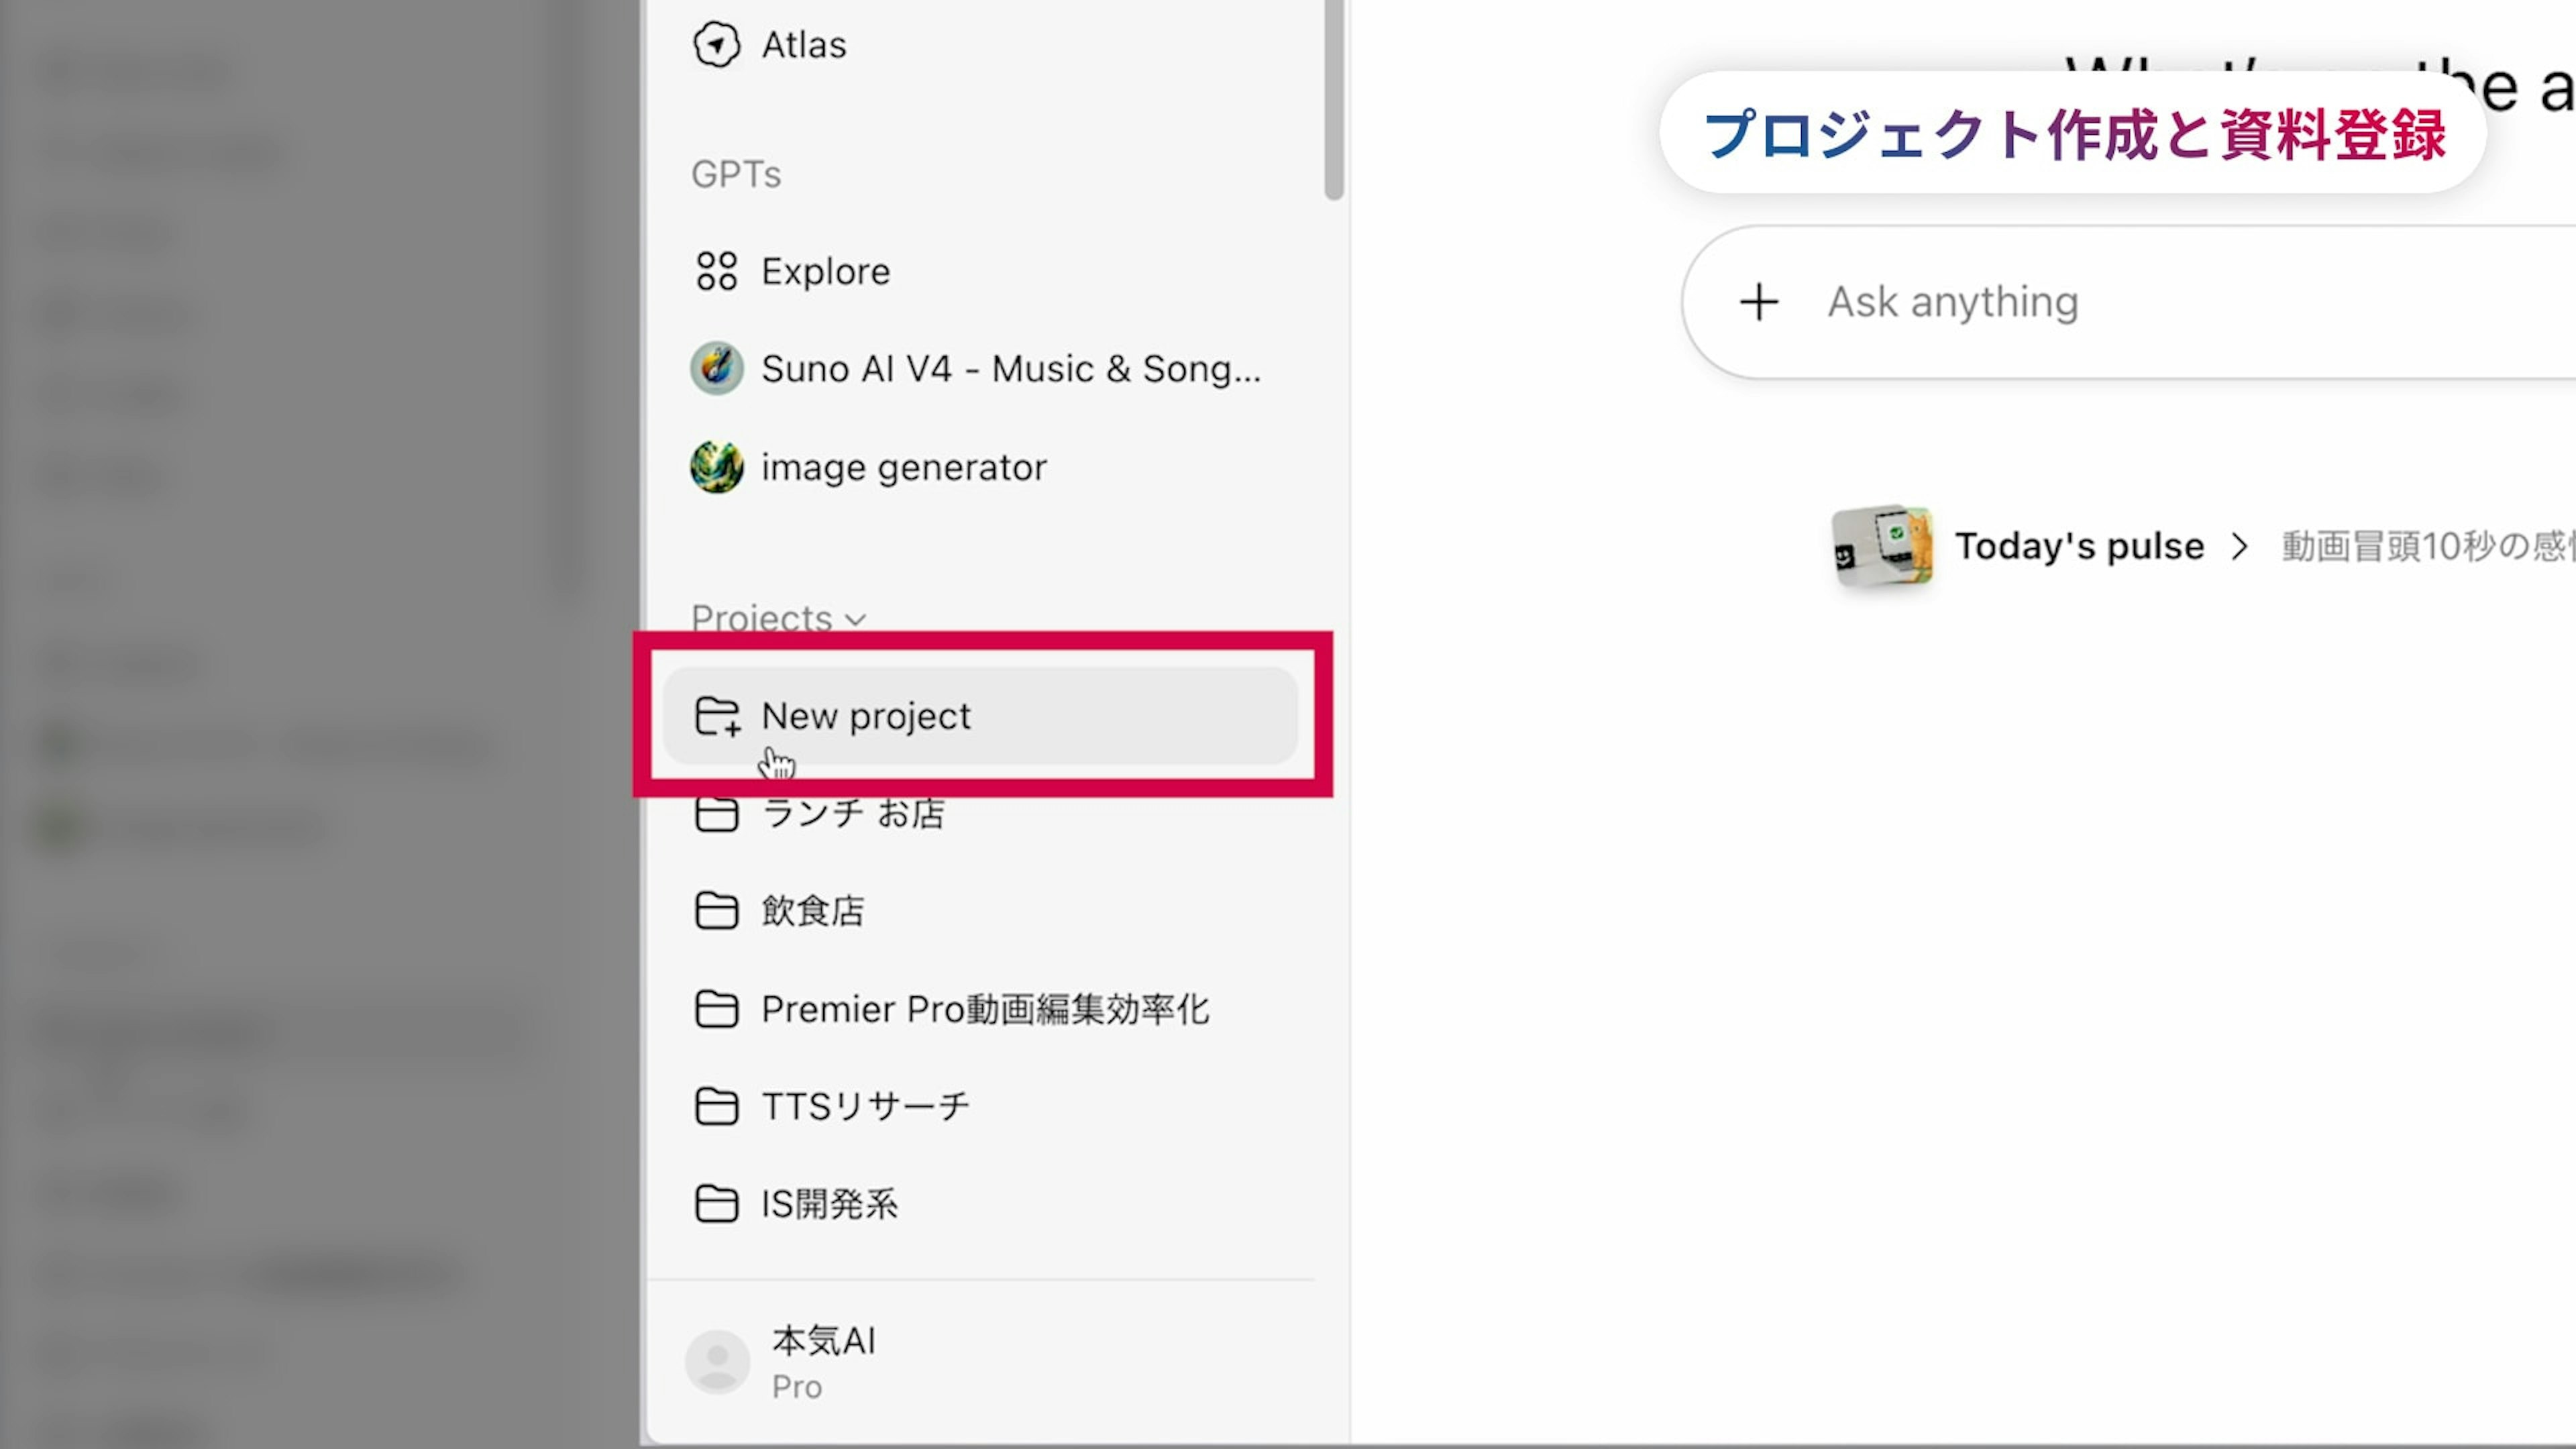
Task: Open the image generator GPT avatar
Action: pyautogui.click(x=716, y=467)
